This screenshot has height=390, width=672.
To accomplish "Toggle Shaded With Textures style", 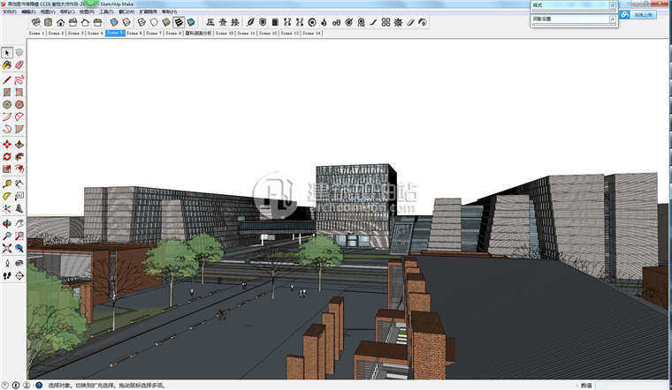I will click(x=179, y=22).
